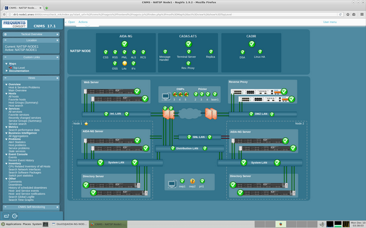Inspect the Replica status icon
The image size is (366, 228).
(211, 52)
